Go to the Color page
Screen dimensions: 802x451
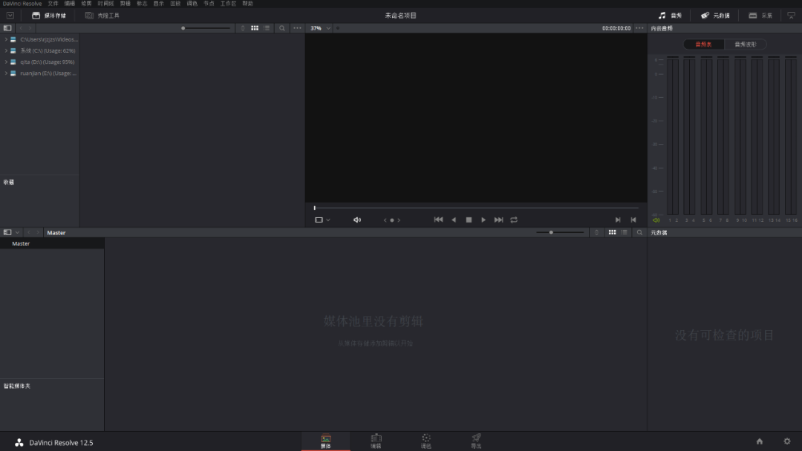426,441
